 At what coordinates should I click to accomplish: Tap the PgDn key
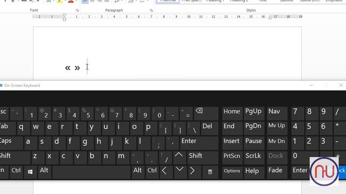[254, 128]
